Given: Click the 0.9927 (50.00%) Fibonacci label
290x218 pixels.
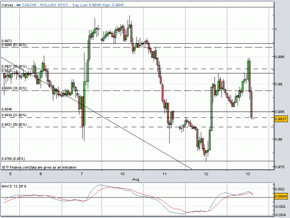Looking at the screenshot, I should 14,66.
